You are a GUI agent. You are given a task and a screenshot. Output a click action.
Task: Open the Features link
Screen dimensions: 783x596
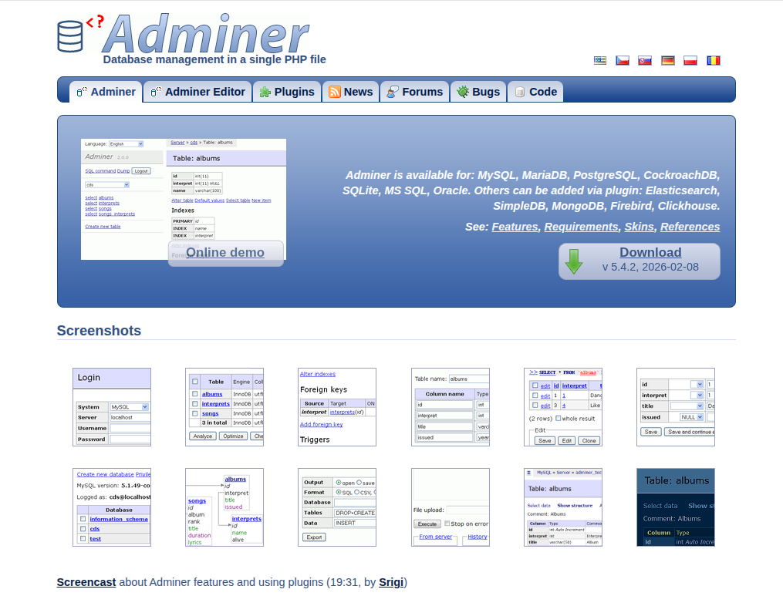point(515,227)
